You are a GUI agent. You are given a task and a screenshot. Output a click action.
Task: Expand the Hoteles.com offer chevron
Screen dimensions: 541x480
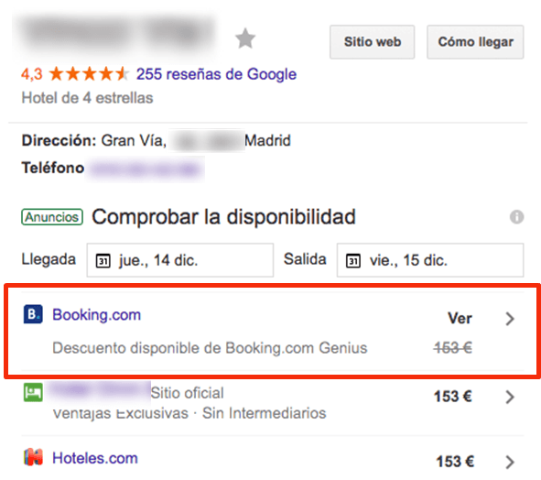coord(510,462)
